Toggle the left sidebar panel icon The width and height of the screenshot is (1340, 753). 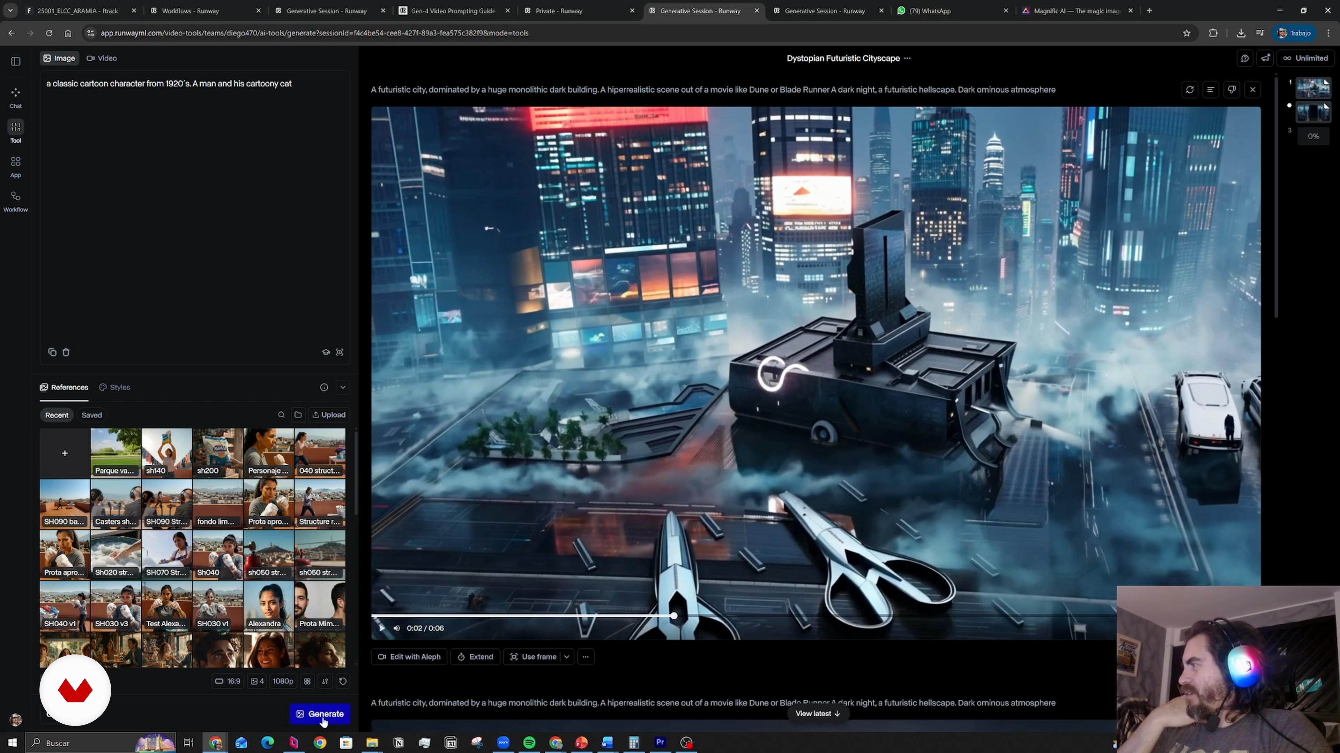coord(16,61)
